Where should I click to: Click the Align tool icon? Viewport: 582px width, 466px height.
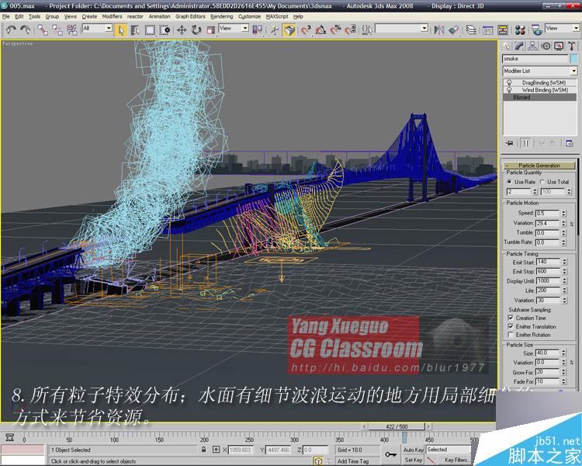pyautogui.click(x=454, y=30)
